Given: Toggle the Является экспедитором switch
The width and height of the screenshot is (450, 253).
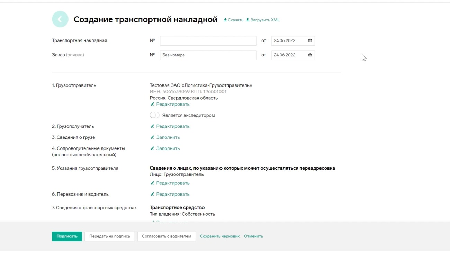Looking at the screenshot, I should coord(154,115).
